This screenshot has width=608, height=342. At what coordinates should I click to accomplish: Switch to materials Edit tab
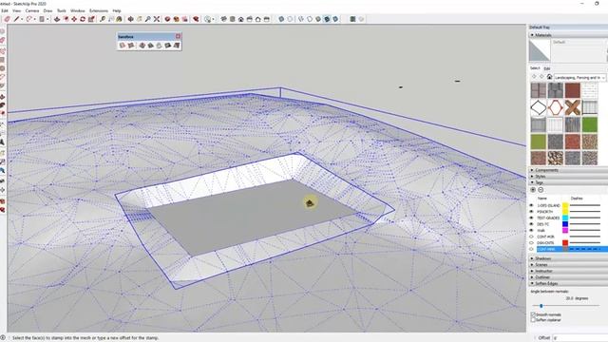[547, 68]
